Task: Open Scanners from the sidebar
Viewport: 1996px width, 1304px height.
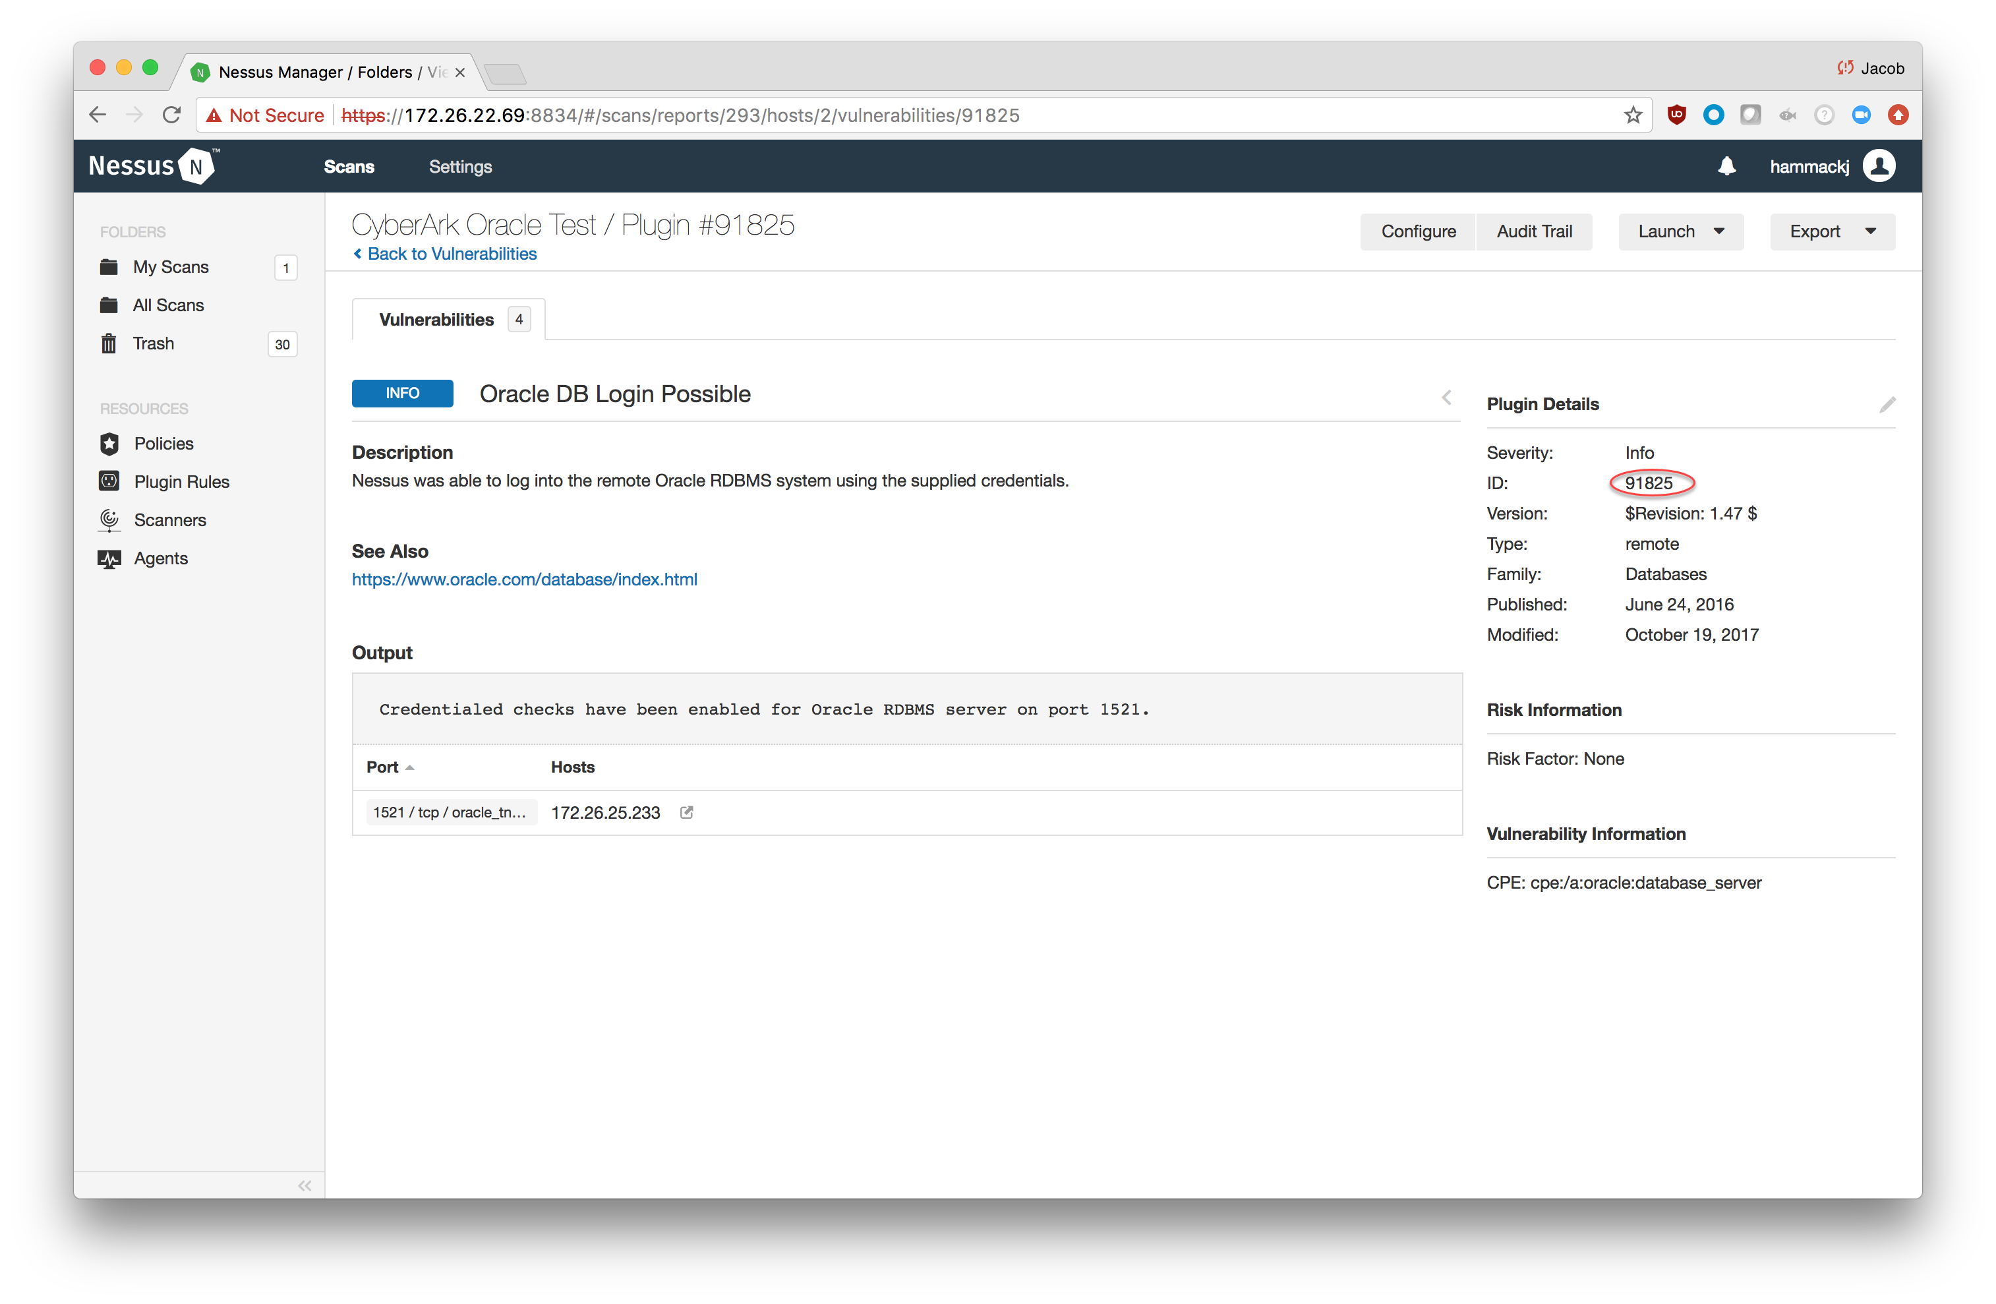Action: tap(169, 520)
